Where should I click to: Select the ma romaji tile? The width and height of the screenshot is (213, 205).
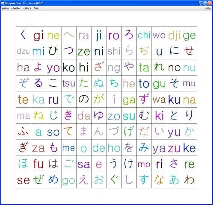click(x=24, y=115)
